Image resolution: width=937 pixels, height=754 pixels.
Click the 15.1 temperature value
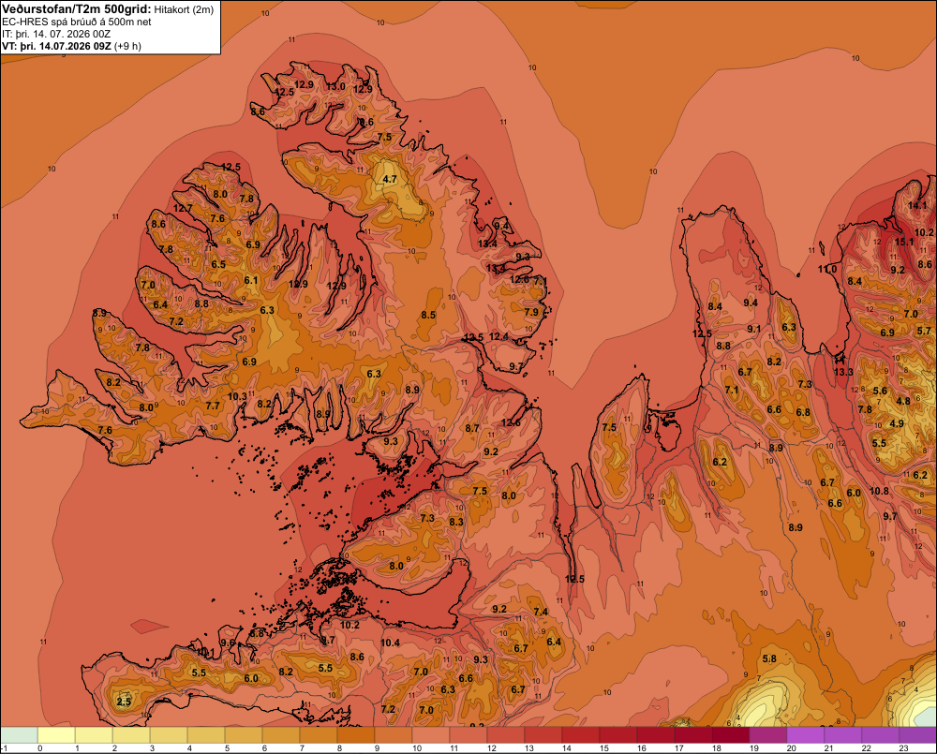click(904, 242)
